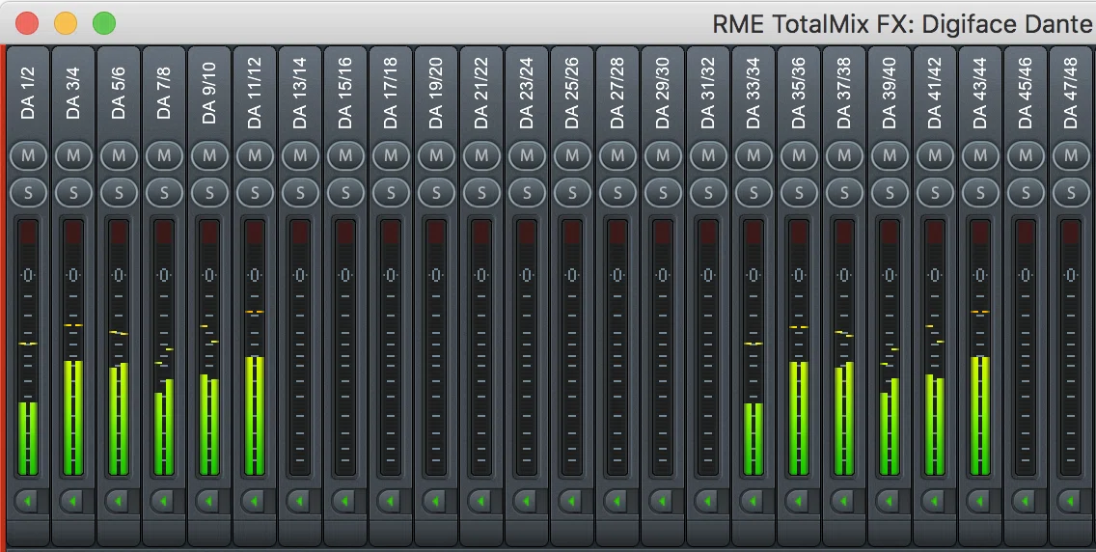The height and width of the screenshot is (552, 1096).
Task: Mute the DA 35/36 channel
Action: pyautogui.click(x=798, y=155)
